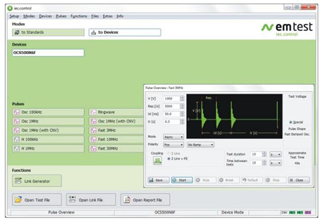Open the Info menu
The width and height of the screenshot is (320, 220).
(x=120, y=16)
